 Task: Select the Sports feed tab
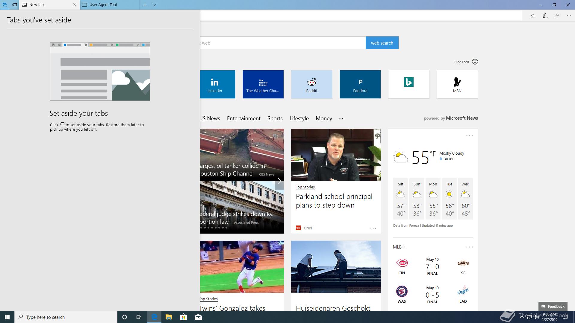click(x=275, y=118)
